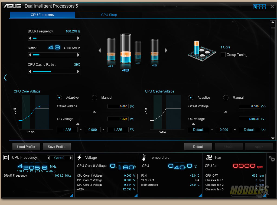Adjust the CPU Core OC Voltage slider handle
Screen dimensions: 277x205
(78, 124)
